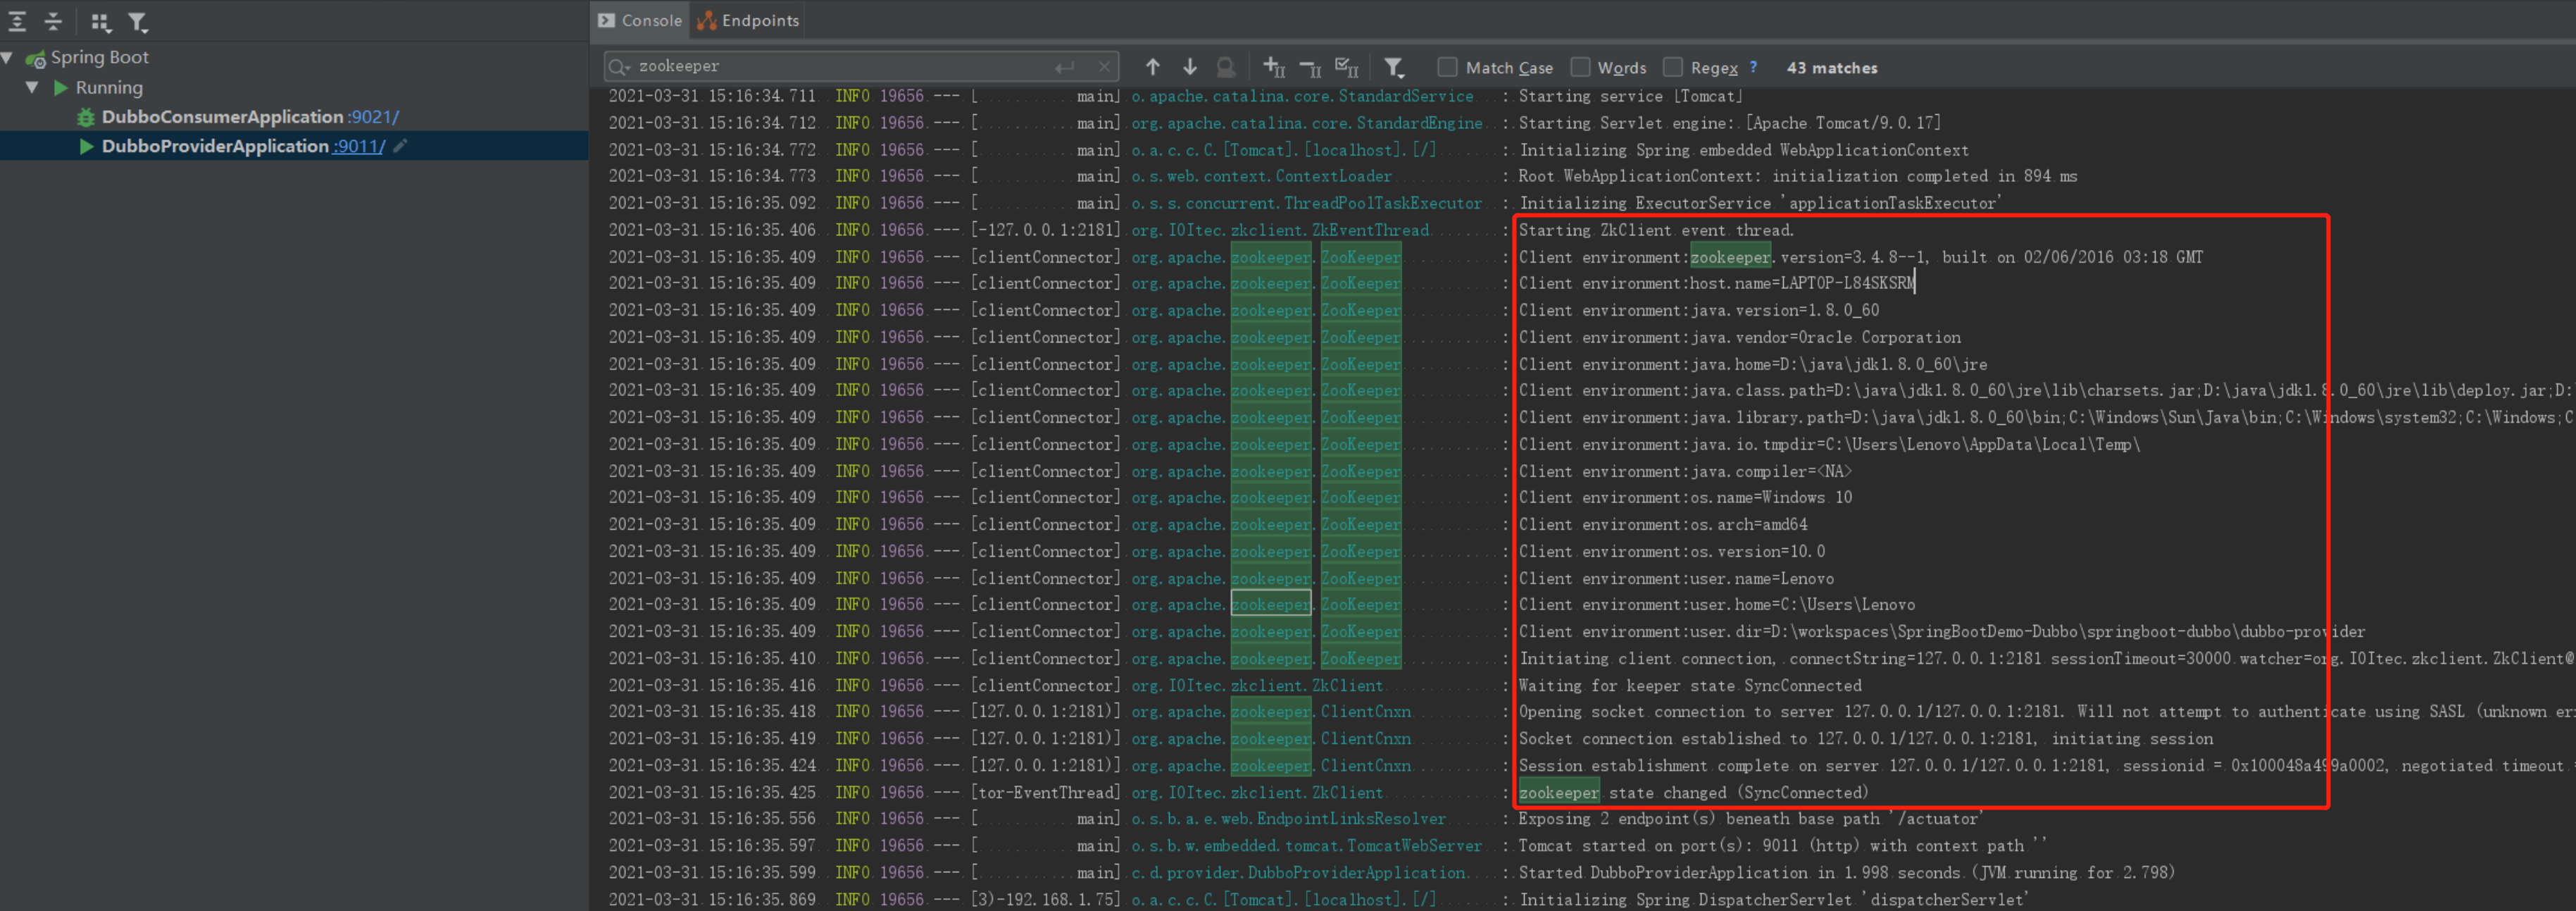
Task: Click 'Started DubboProviderApplication in 1.998 seconds' line
Action: click(1846, 872)
